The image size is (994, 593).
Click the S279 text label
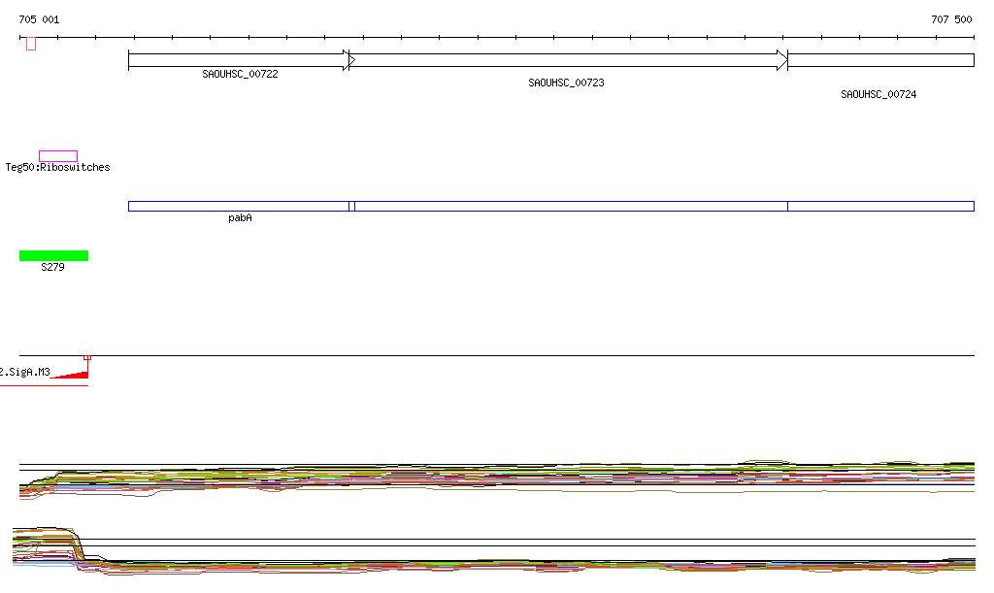[52, 267]
